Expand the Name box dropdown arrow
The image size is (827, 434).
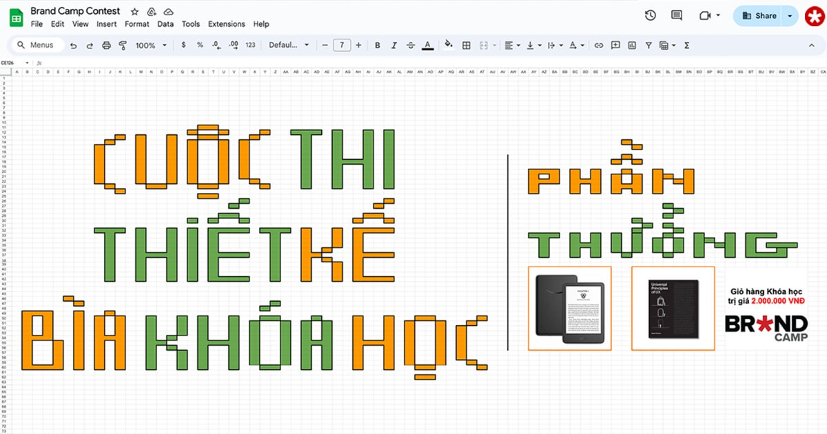pyautogui.click(x=27, y=63)
